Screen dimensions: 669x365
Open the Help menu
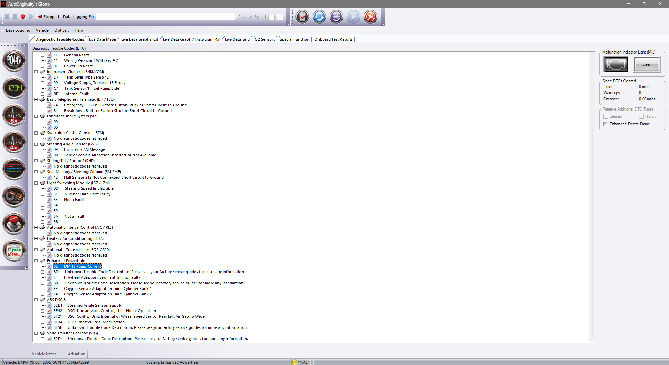click(79, 30)
